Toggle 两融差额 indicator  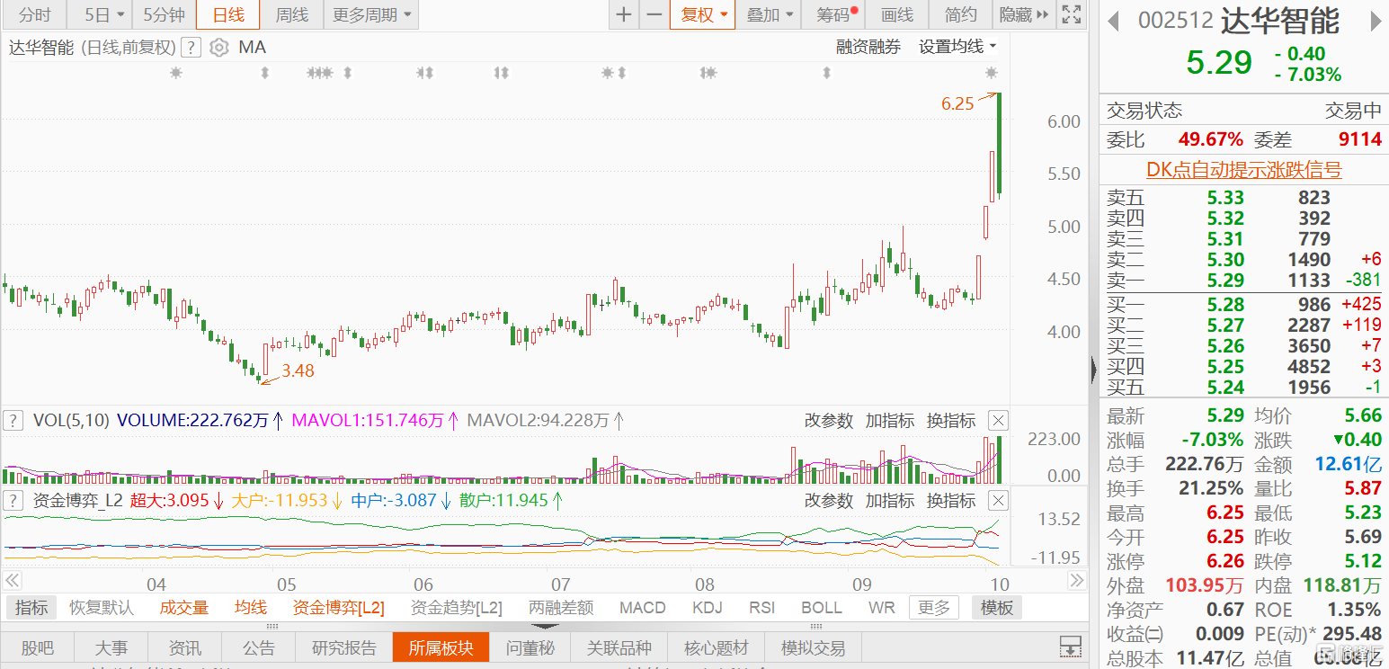point(561,608)
